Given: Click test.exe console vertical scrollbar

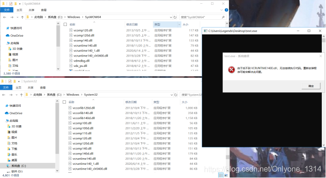Looking at the screenshot, I should point(324,90).
